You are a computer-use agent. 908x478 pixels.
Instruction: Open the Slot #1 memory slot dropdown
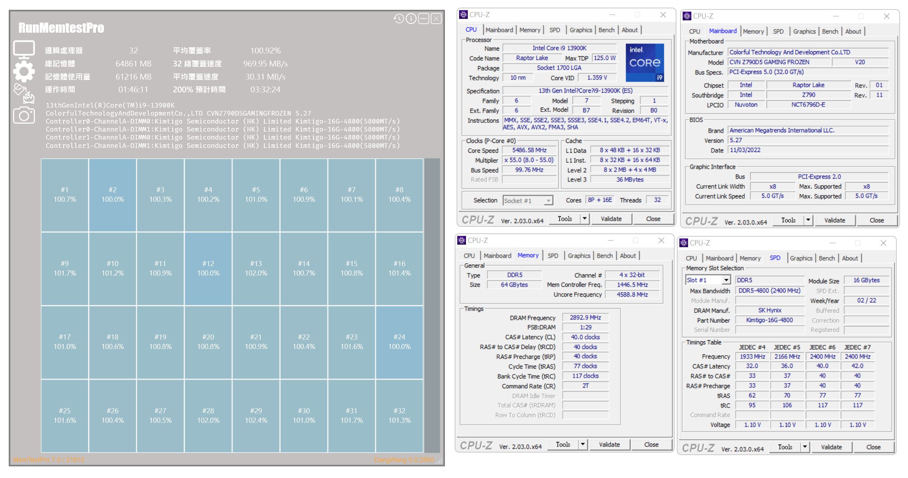708,280
